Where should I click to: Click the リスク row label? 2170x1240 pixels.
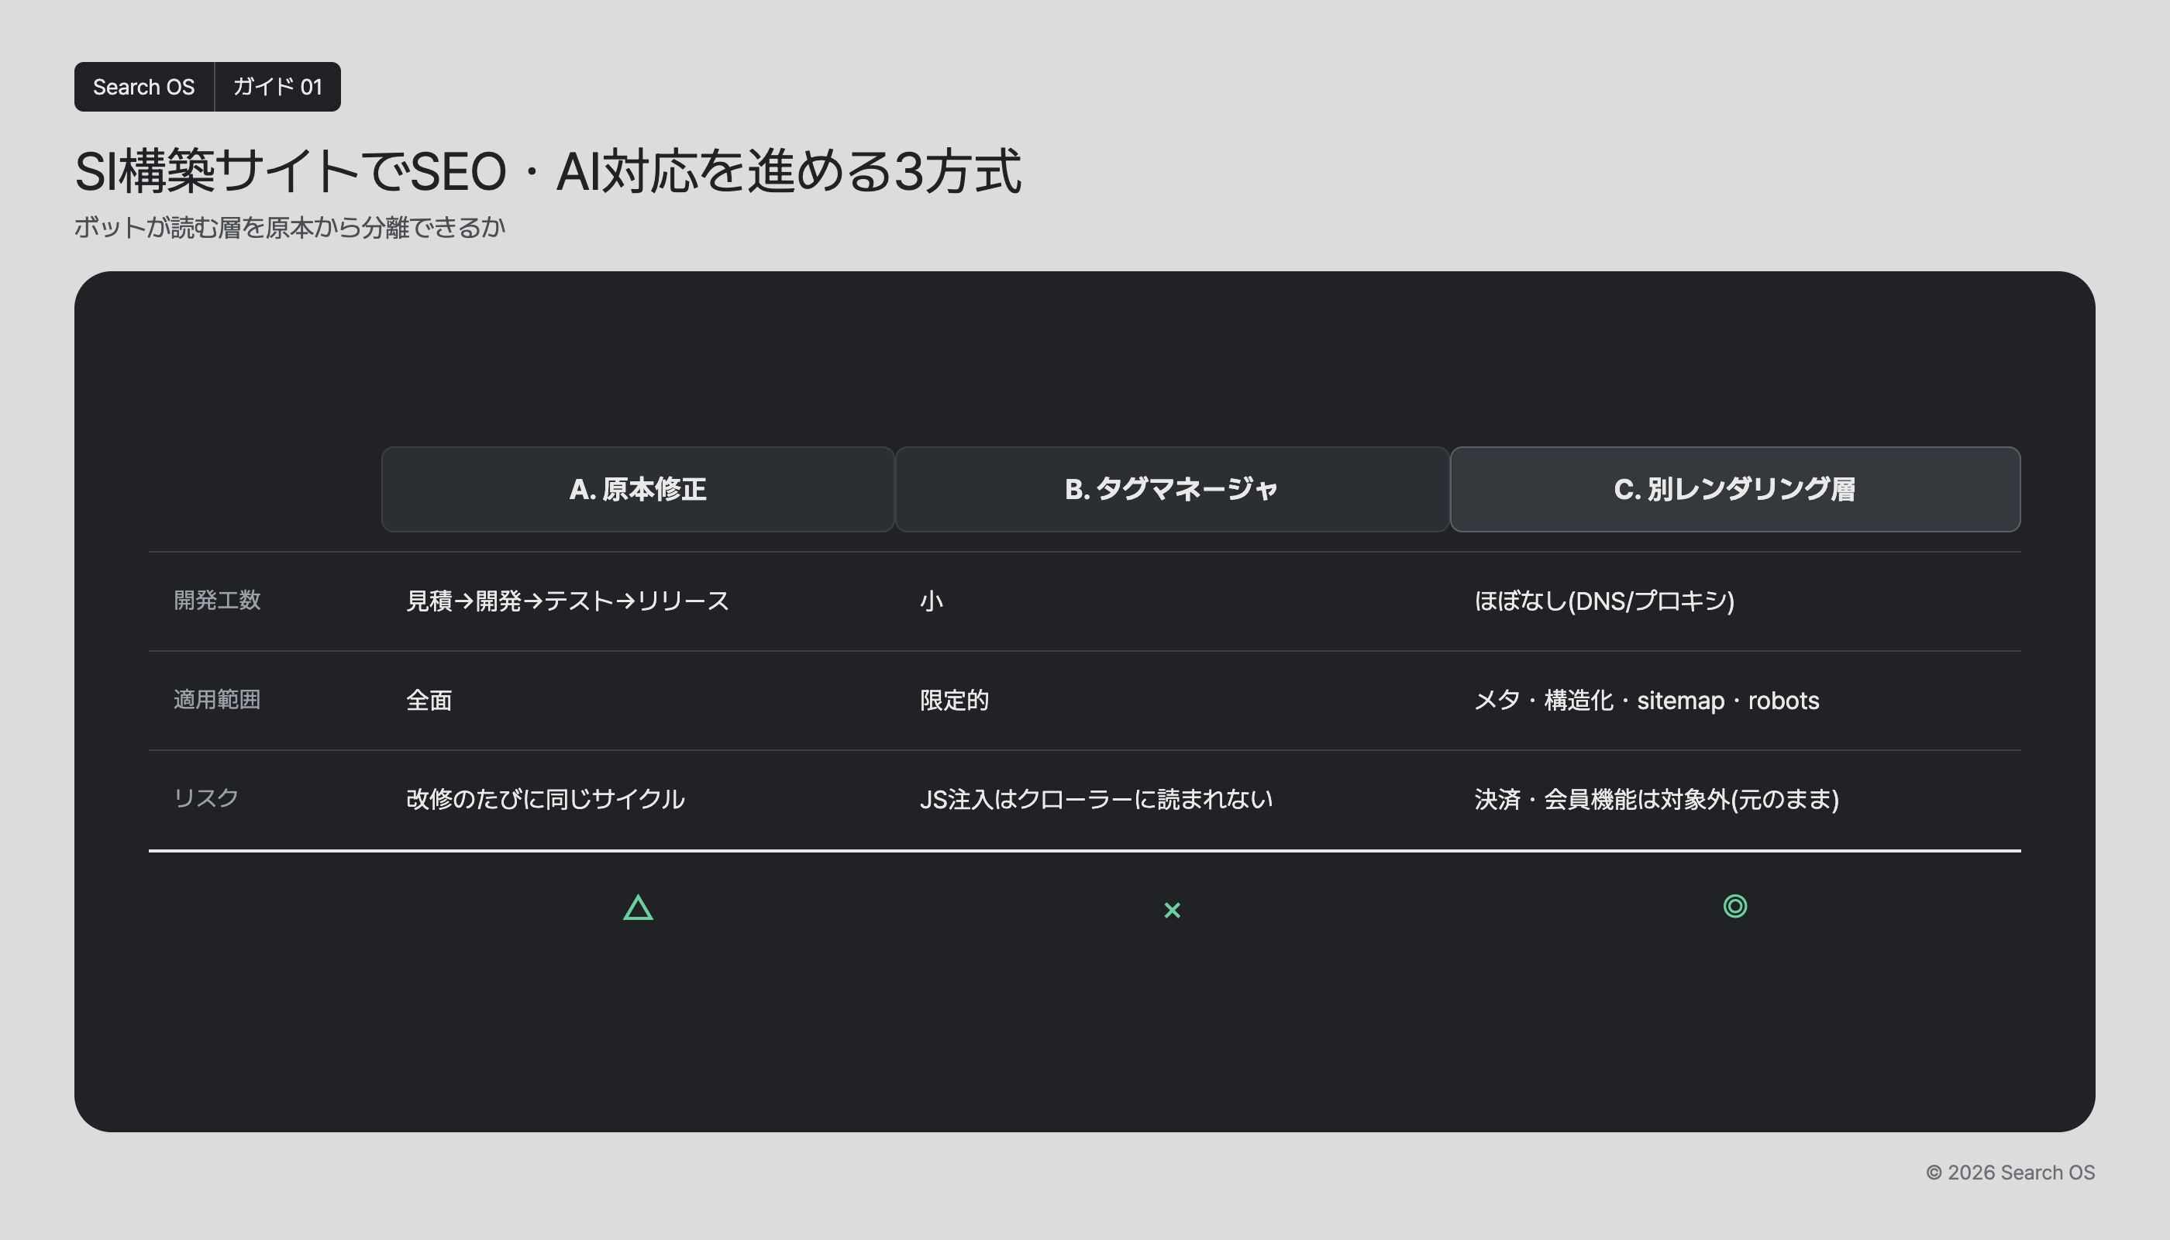[206, 799]
